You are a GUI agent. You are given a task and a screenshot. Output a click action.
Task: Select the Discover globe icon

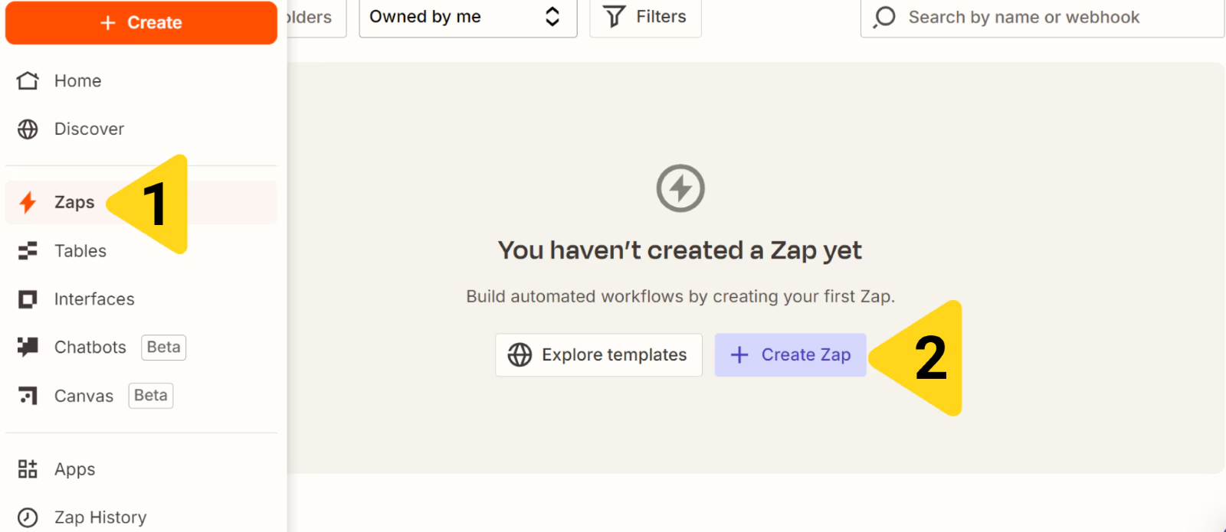click(28, 129)
